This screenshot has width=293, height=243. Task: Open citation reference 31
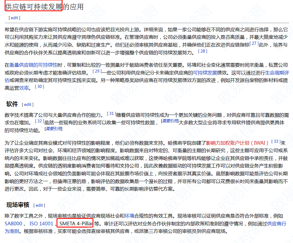coord(111,113)
